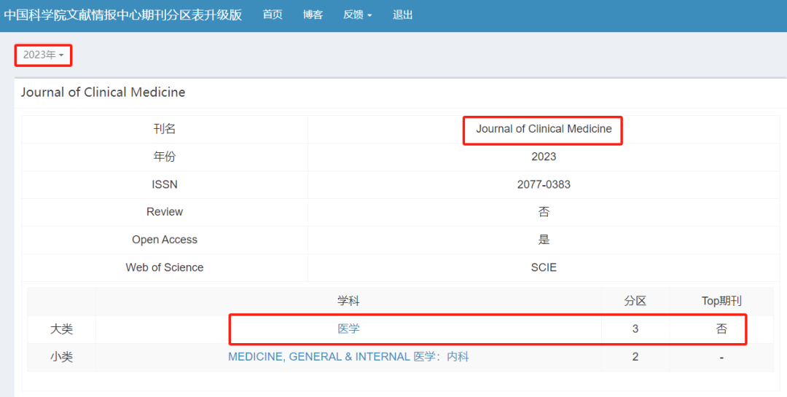Click the 小类 row label
This screenshot has height=397, width=787.
click(61, 358)
